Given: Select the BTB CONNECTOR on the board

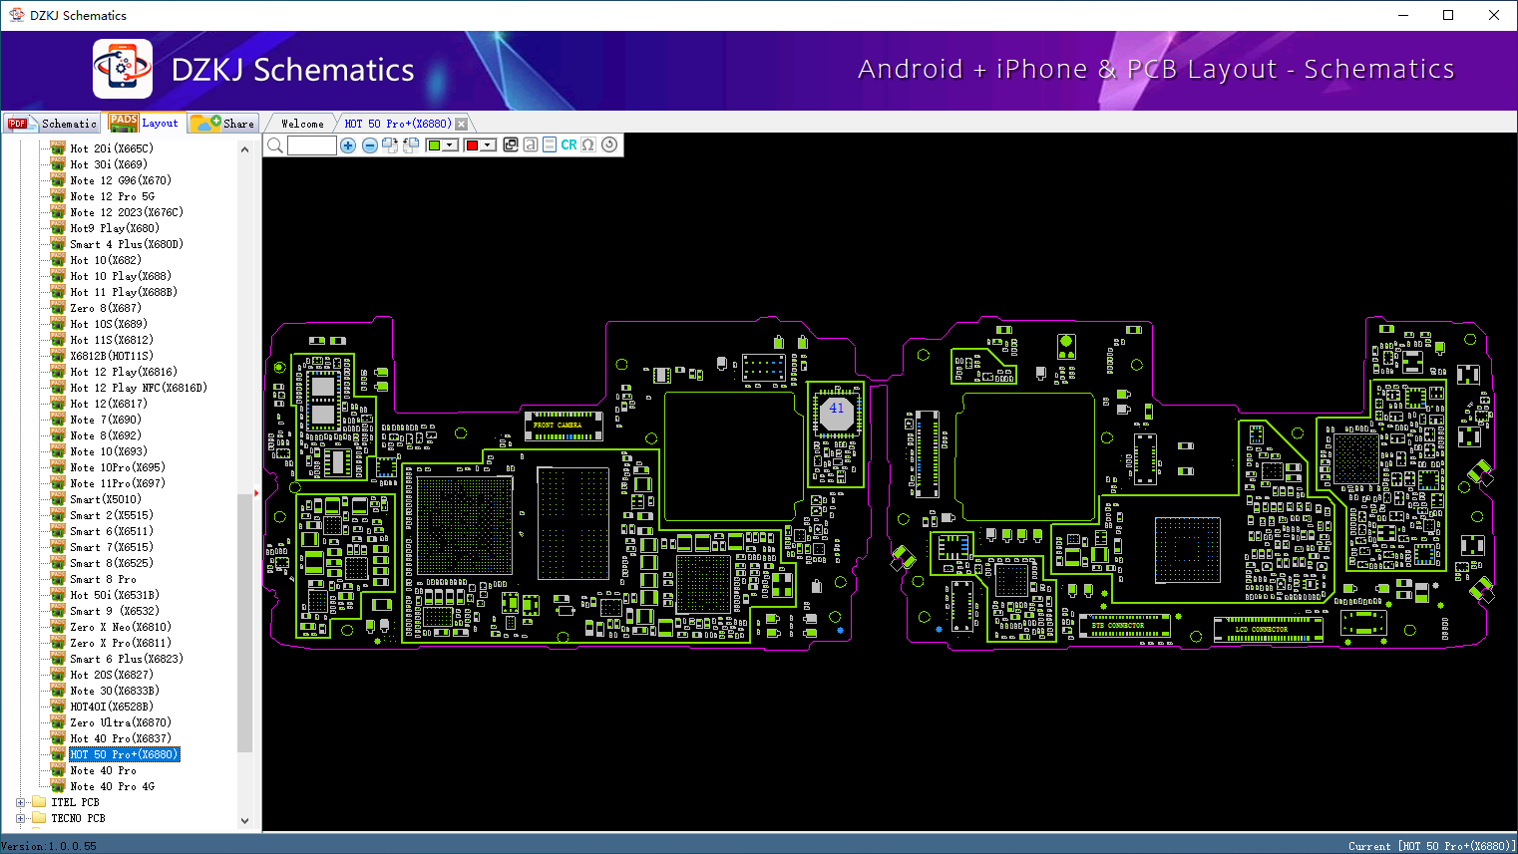Looking at the screenshot, I should [1126, 626].
